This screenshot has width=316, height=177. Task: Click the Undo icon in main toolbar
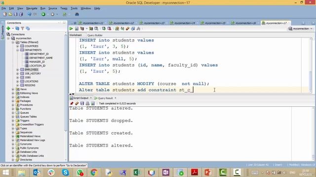[x=30, y=14]
